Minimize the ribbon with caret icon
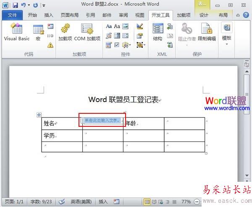The image size is (252, 207). click(238, 15)
